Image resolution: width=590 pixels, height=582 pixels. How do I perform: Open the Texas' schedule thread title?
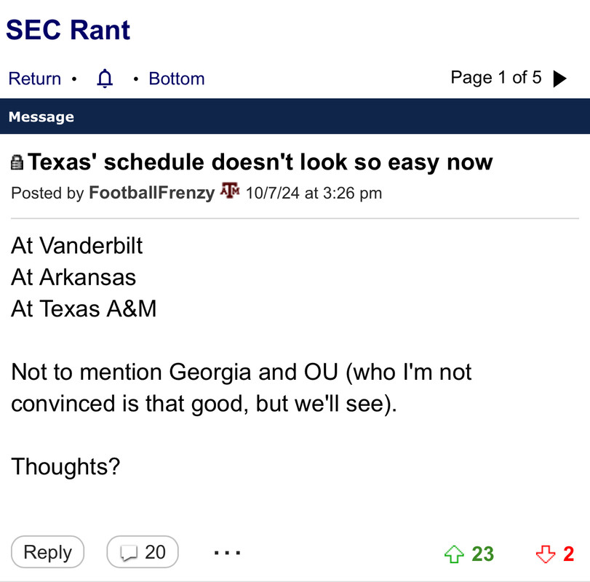(260, 162)
